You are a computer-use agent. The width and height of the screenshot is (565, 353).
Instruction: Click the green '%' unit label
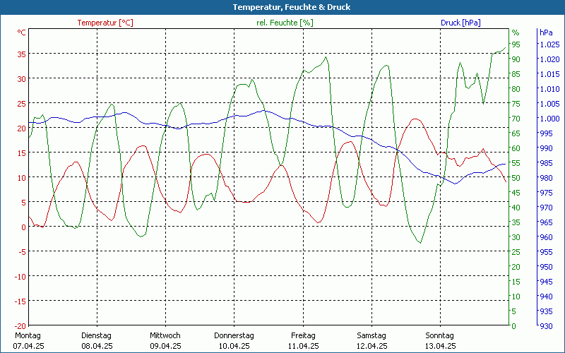click(516, 32)
